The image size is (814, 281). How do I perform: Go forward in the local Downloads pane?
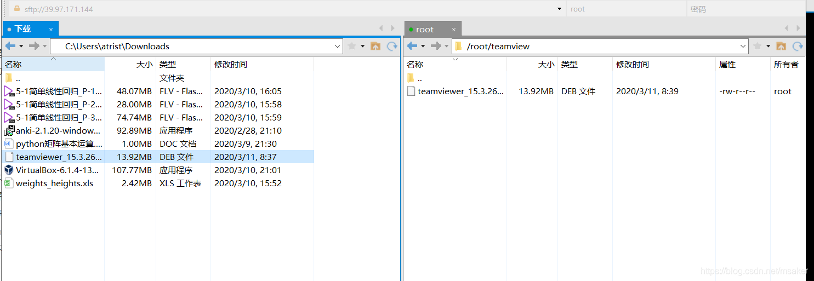(34, 46)
